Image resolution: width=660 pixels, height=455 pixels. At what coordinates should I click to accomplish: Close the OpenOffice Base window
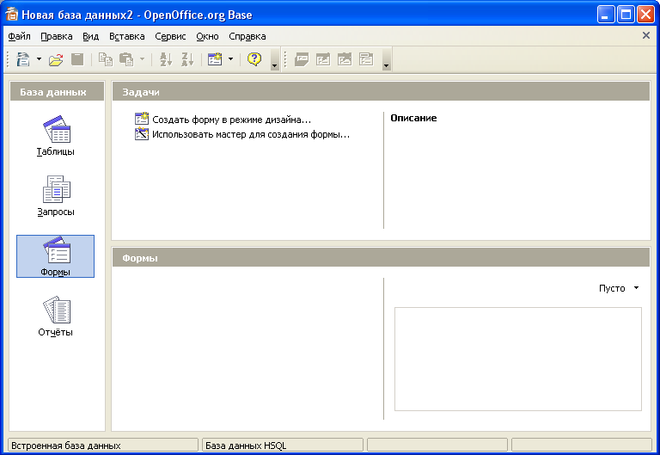click(x=645, y=15)
